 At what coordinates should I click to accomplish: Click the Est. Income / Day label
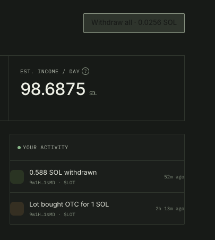tap(50, 72)
